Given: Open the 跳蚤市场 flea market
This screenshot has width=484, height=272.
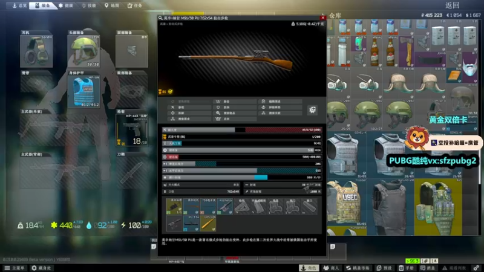Looking at the screenshot, I should coord(358,268).
